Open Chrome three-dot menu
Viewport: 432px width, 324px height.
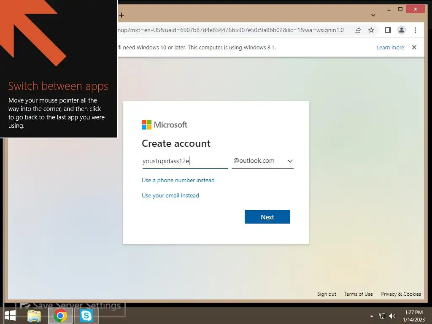[x=415, y=30]
